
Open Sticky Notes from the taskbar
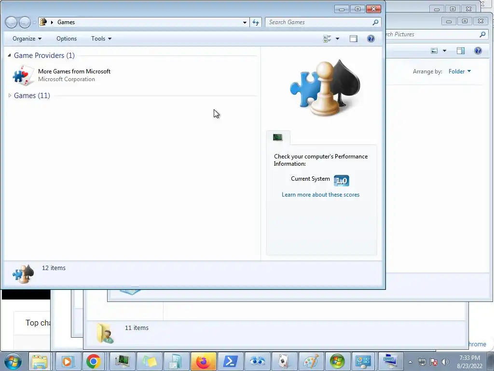150,361
